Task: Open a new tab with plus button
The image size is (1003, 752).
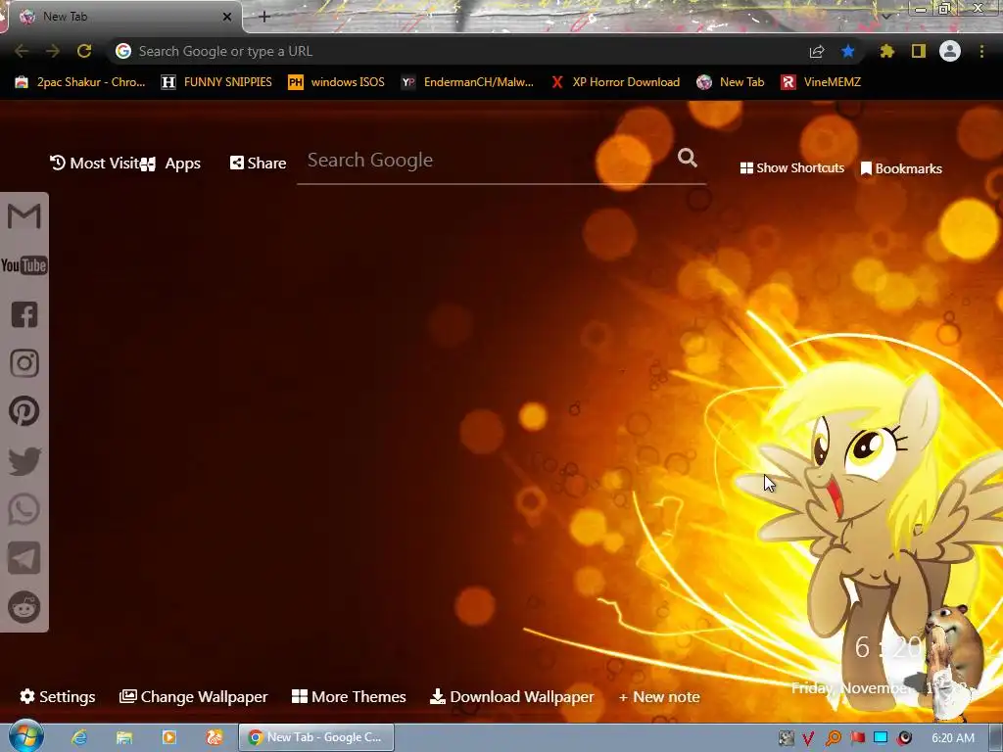Action: pos(264,17)
